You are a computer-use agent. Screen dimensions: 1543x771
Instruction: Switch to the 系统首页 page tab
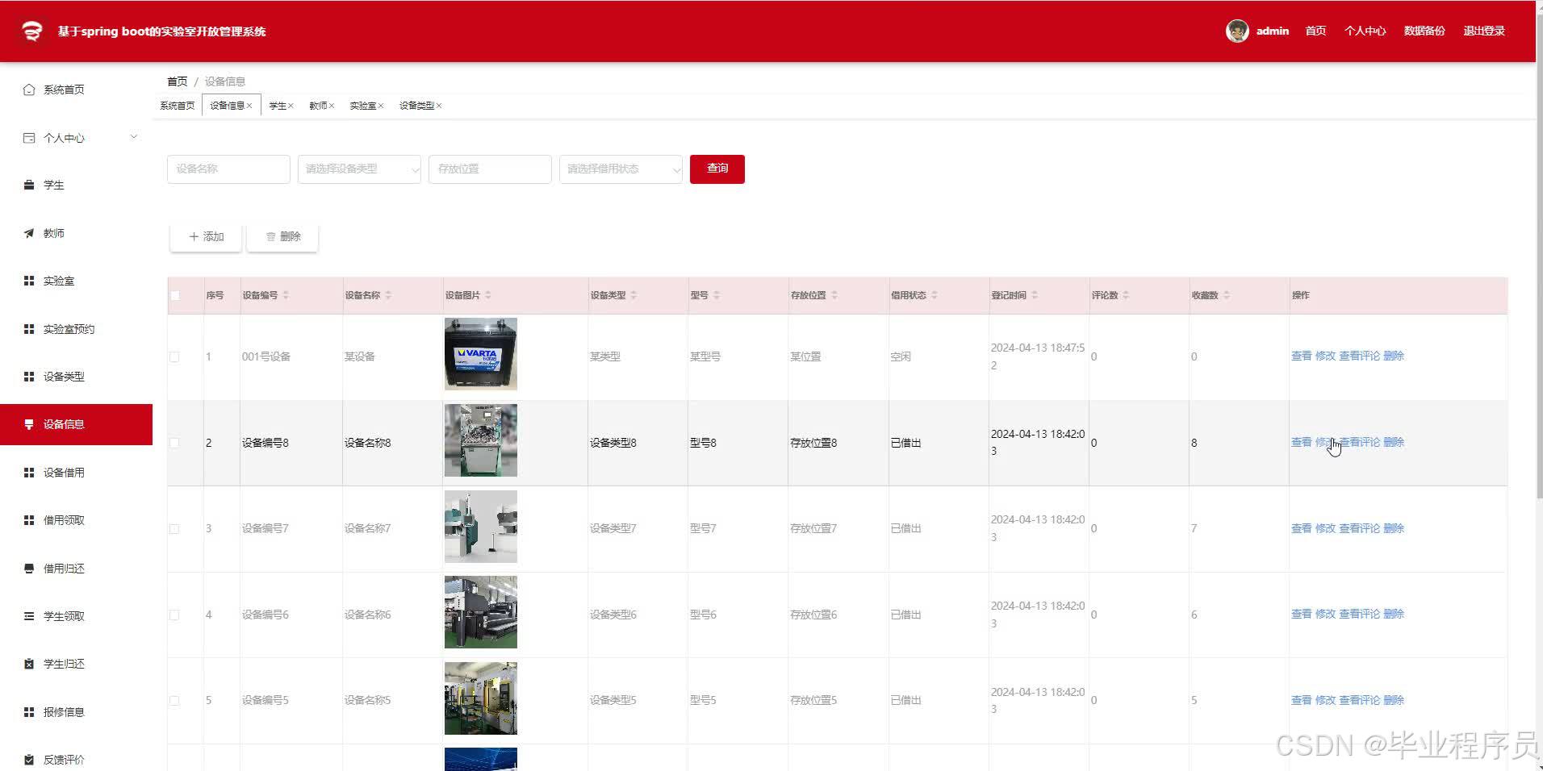pyautogui.click(x=178, y=106)
